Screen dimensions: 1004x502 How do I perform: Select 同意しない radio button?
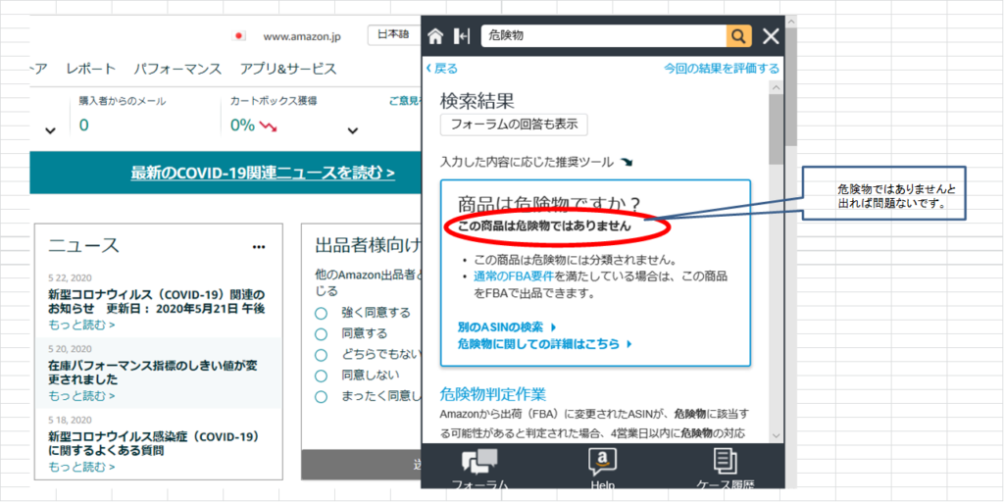[322, 376]
